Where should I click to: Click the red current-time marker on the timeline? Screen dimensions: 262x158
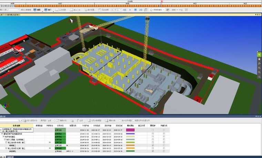[x=162, y=1]
